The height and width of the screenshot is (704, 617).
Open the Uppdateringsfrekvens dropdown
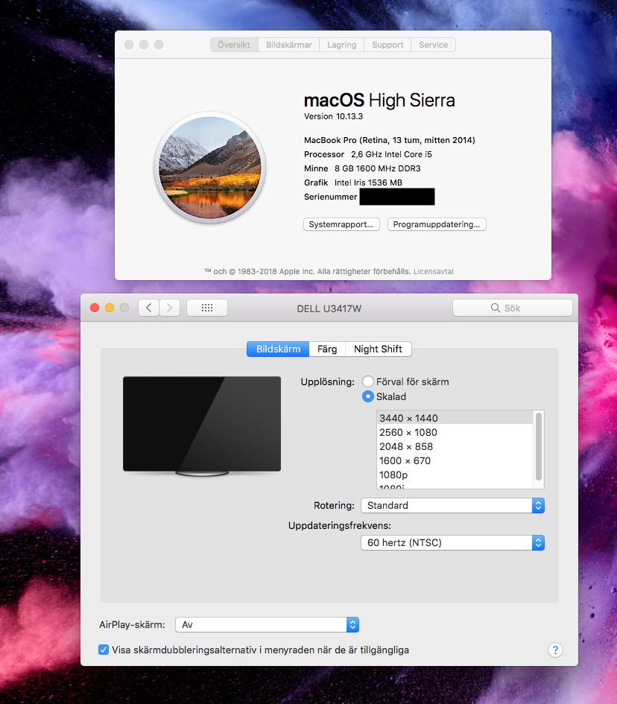452,543
